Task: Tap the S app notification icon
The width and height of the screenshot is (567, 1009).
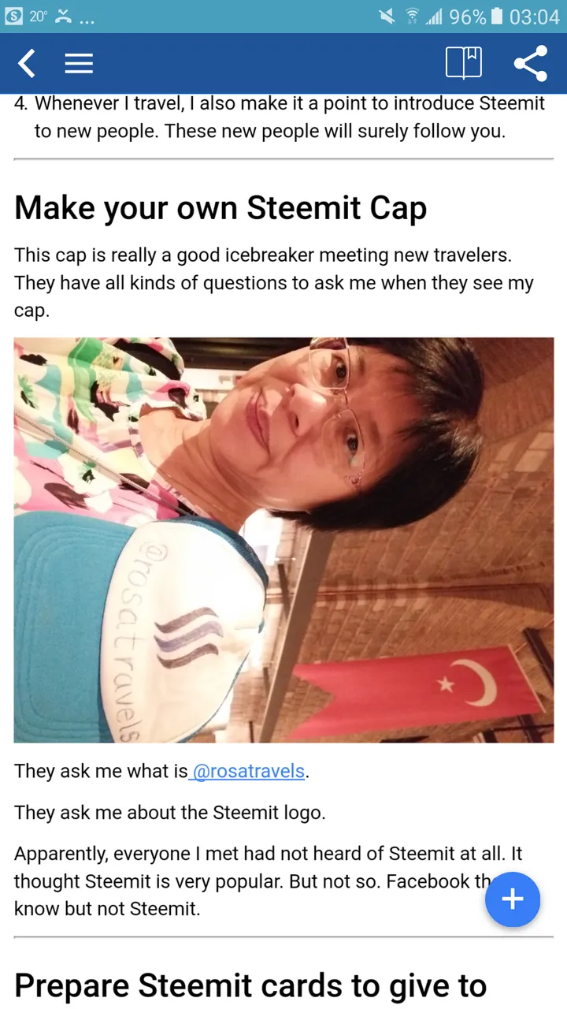Action: point(14,17)
